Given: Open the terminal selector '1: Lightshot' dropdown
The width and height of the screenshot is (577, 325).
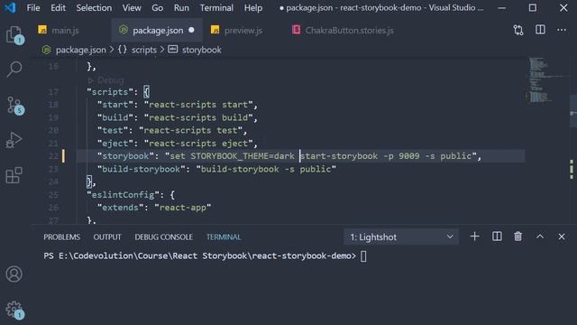Looking at the screenshot, I should tap(401, 237).
